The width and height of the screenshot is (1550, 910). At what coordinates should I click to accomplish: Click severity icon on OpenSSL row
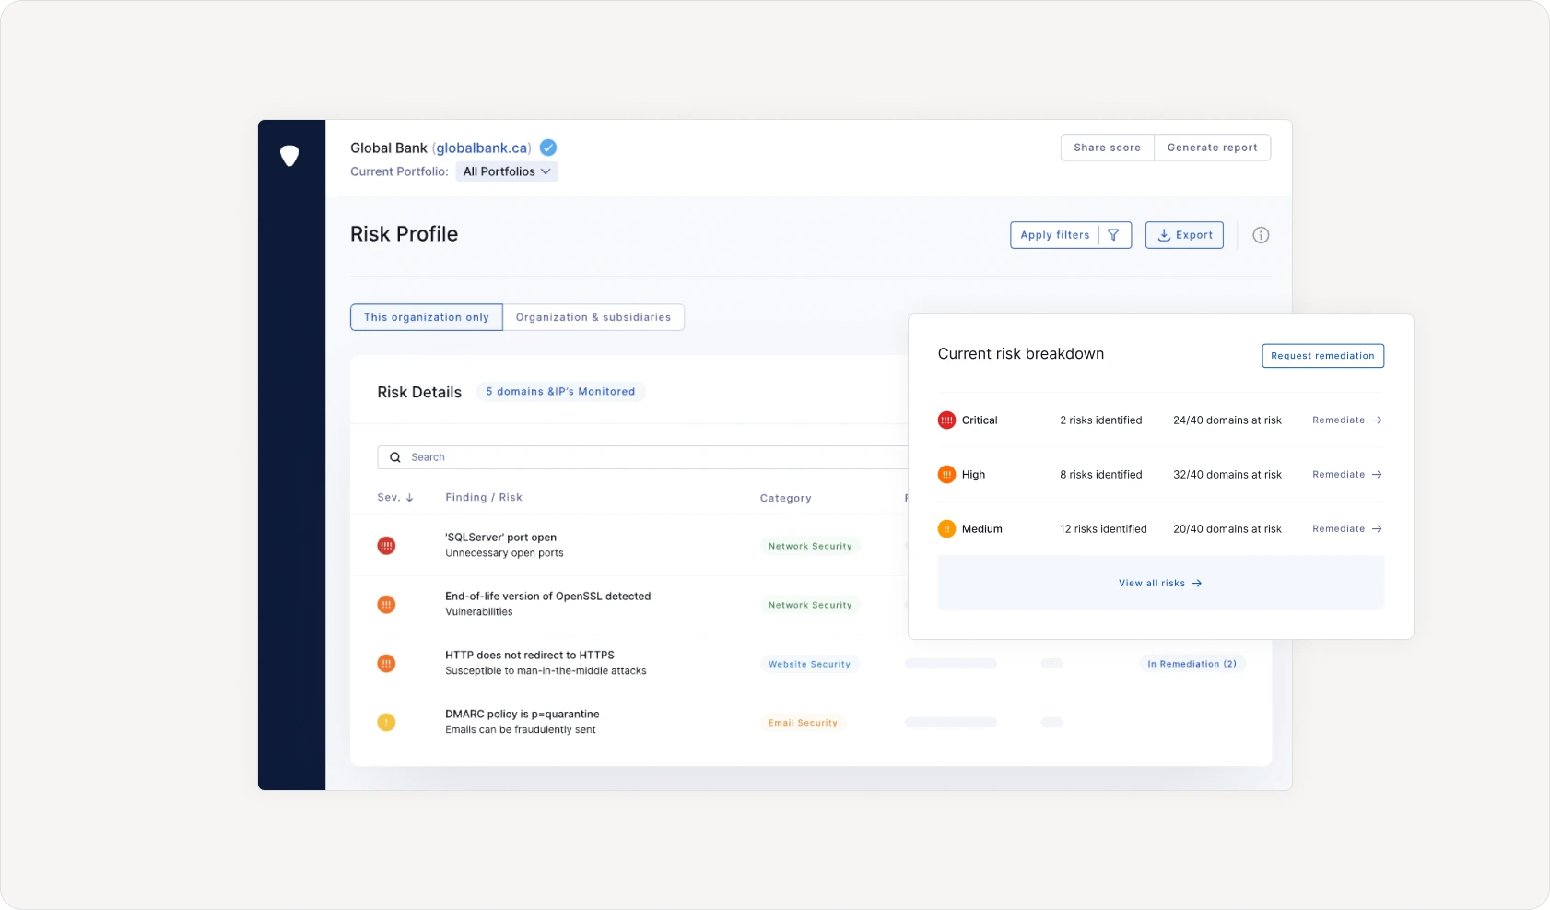point(386,605)
